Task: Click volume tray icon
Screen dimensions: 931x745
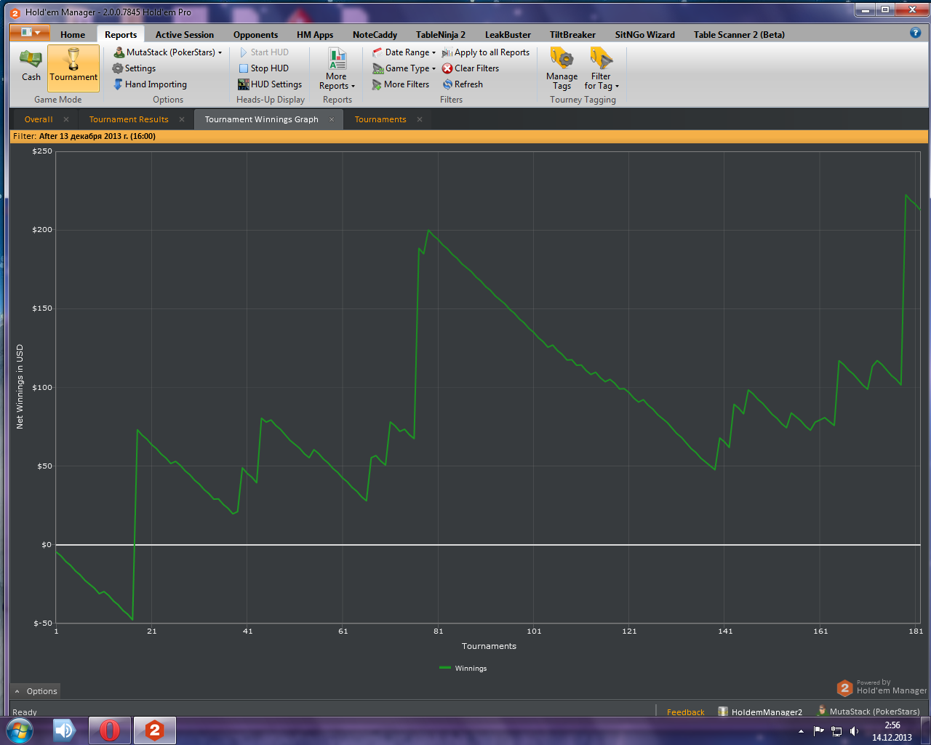Action: (x=855, y=731)
